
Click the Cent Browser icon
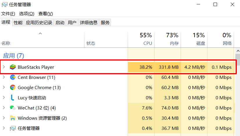coord(13,77)
